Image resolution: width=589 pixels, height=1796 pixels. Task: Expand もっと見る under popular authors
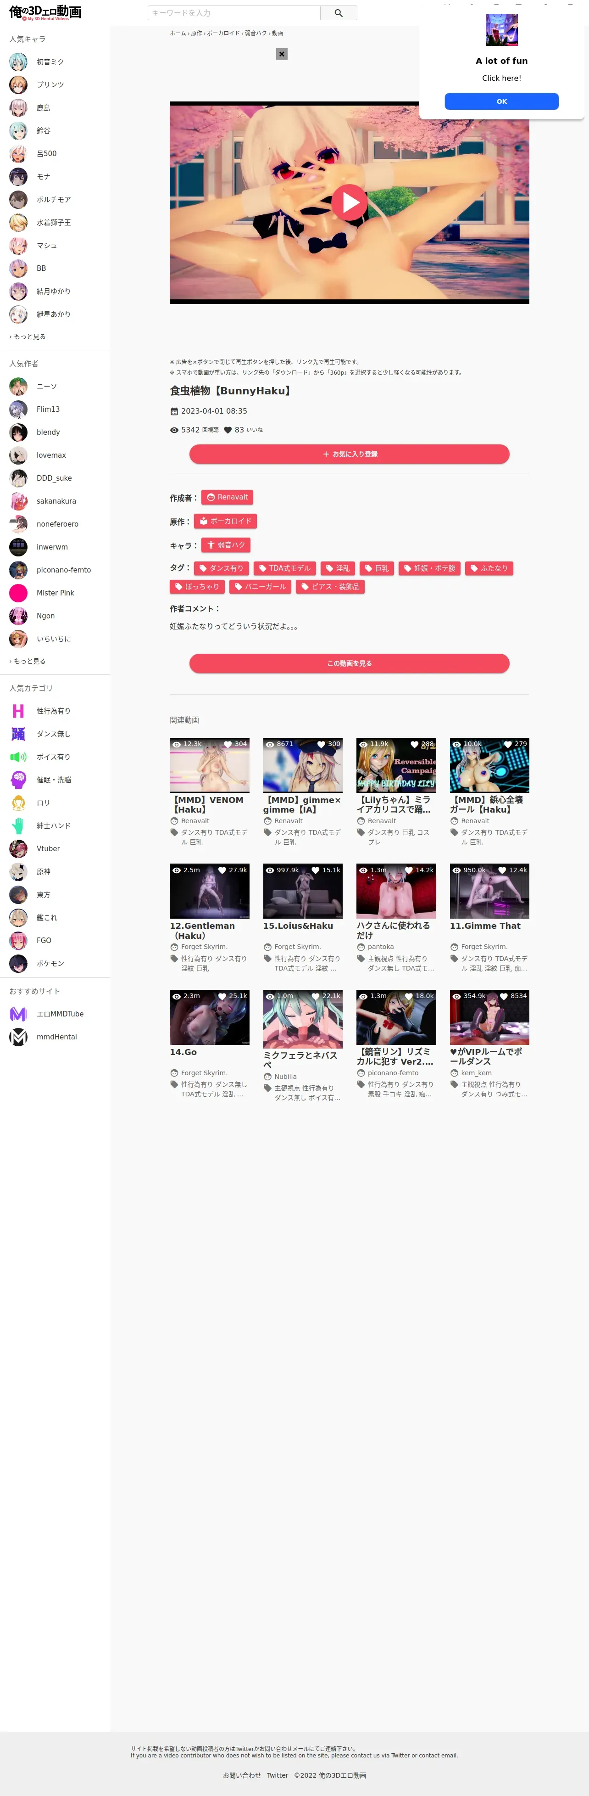[x=28, y=661]
